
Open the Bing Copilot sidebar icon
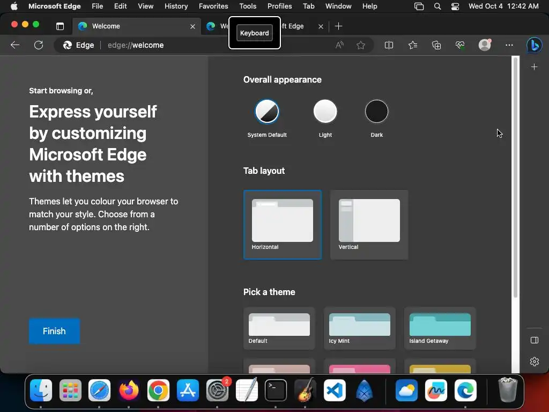point(535,45)
